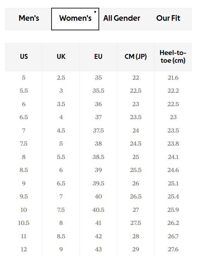Select US size 5.5 cell
This screenshot has height=263, width=203.
coord(24,91)
